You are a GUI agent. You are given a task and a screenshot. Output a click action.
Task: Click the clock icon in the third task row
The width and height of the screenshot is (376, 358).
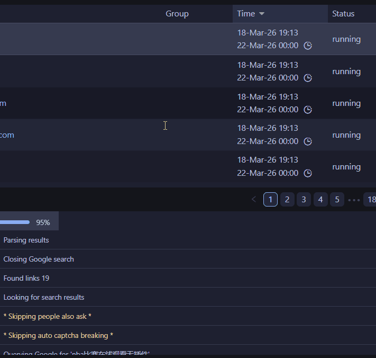coord(308,110)
